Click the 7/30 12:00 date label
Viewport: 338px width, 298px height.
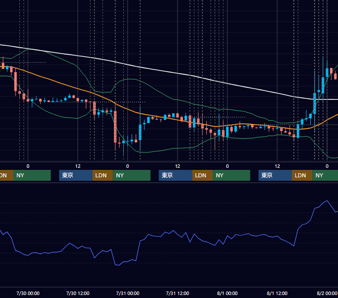click(x=78, y=293)
